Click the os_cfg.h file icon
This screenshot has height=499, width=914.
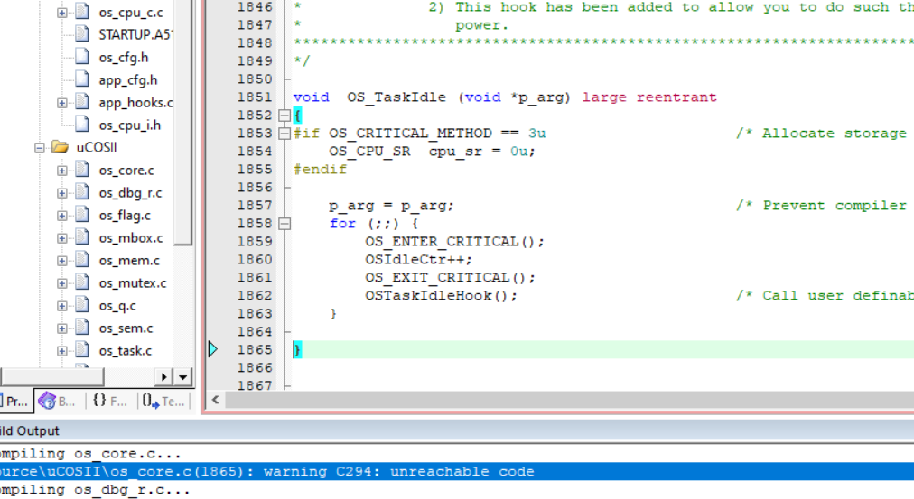pyautogui.click(x=82, y=57)
